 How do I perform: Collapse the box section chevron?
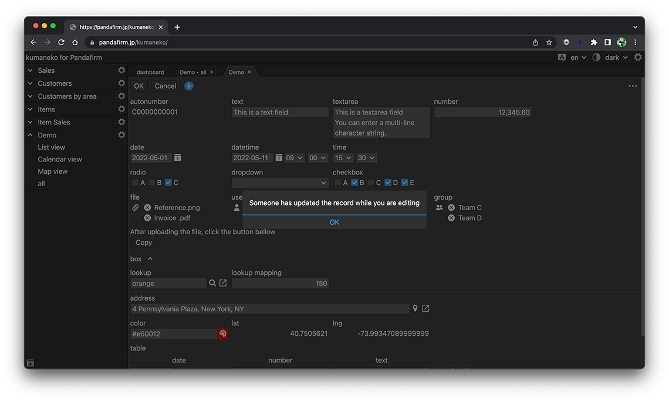tap(150, 259)
